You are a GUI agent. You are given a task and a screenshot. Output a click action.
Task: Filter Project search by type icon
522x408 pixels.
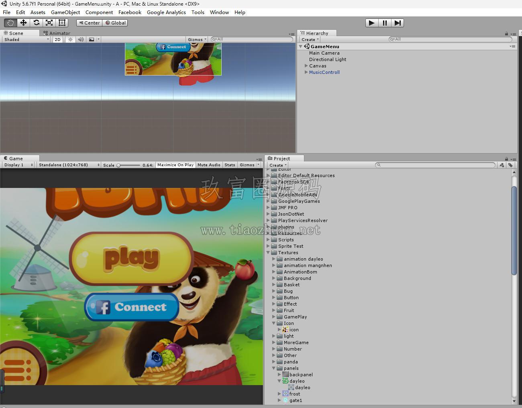pos(502,165)
